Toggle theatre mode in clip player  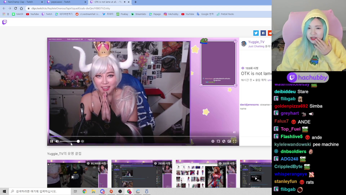click(229, 141)
